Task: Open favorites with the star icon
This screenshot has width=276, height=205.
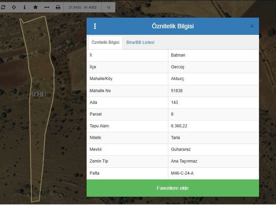Action: [x=35, y=7]
